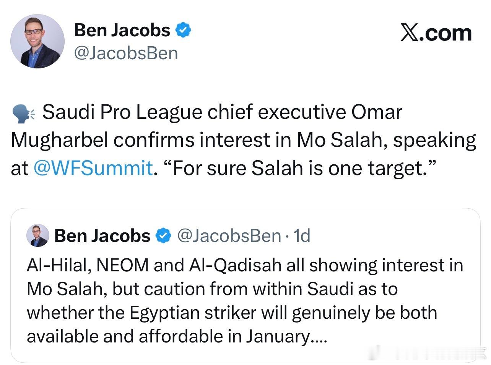Viewport: 491px width, 365px height.
Task: Open the @WFSummit mention link
Action: 94,168
